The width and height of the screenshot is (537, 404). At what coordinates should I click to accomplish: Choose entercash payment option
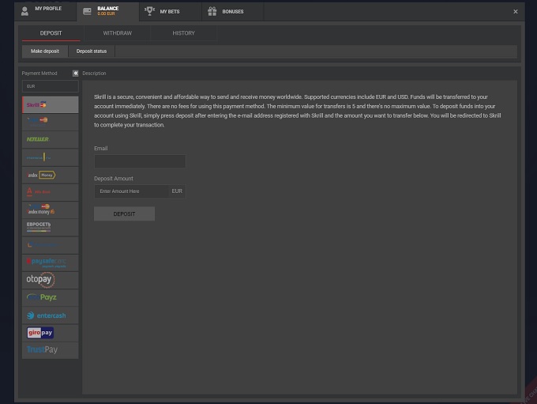(x=50, y=315)
